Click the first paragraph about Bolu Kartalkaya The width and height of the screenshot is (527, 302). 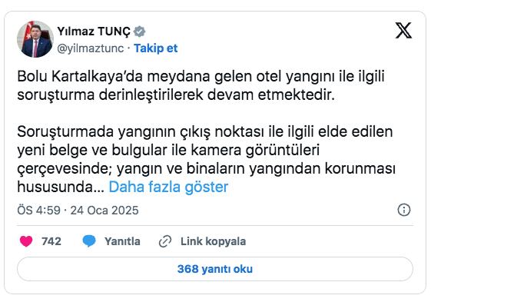click(x=201, y=85)
